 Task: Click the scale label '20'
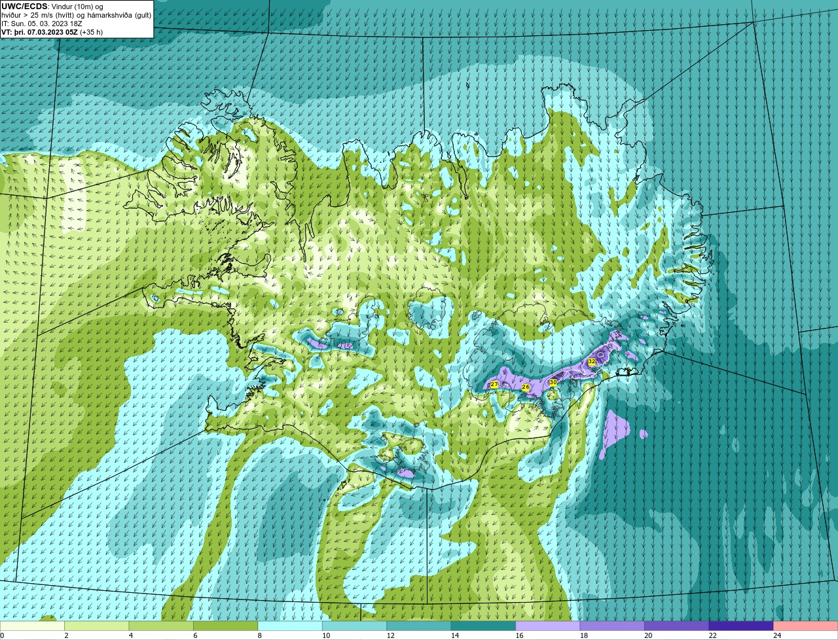(x=648, y=635)
